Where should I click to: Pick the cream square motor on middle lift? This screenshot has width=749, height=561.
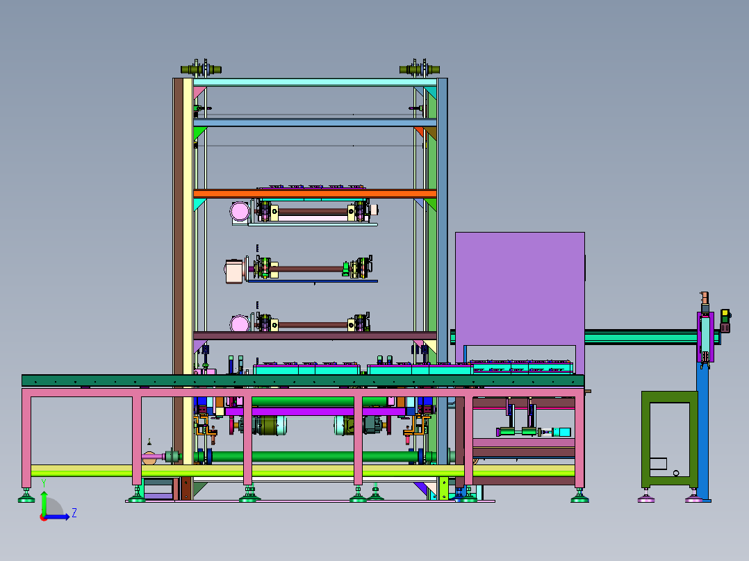click(x=235, y=271)
